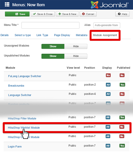133x152 pixels.
Task: Switch to the Details tab
Action: tap(5, 35)
